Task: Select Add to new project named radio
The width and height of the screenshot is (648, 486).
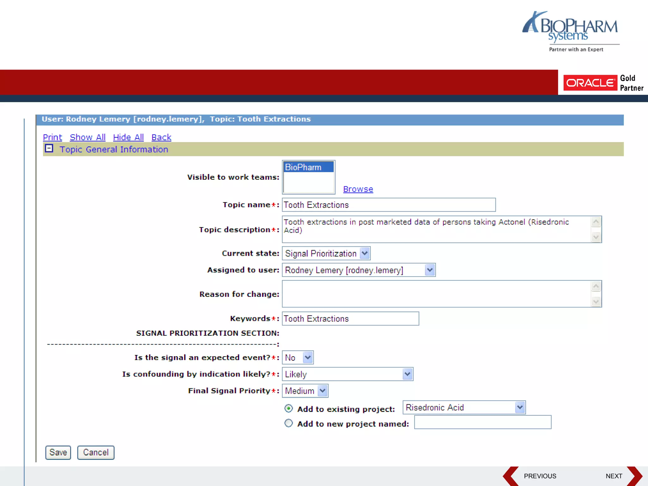Action: [x=289, y=423]
